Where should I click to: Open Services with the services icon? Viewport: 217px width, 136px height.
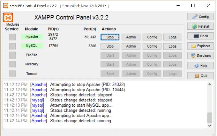(x=200, y=56)
